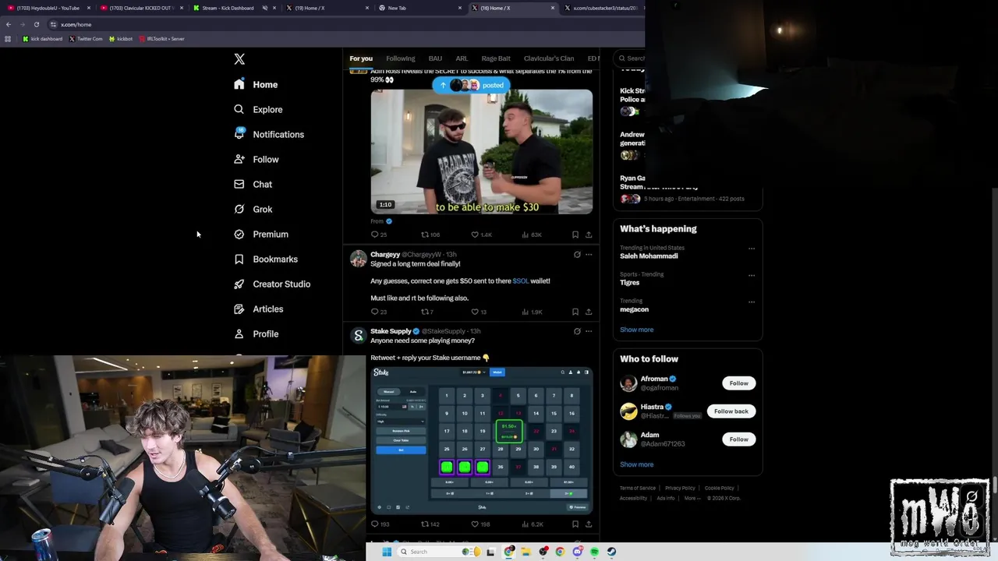Like the Adin Ross video post
Image resolution: width=998 pixels, height=561 pixels.
coord(481,235)
